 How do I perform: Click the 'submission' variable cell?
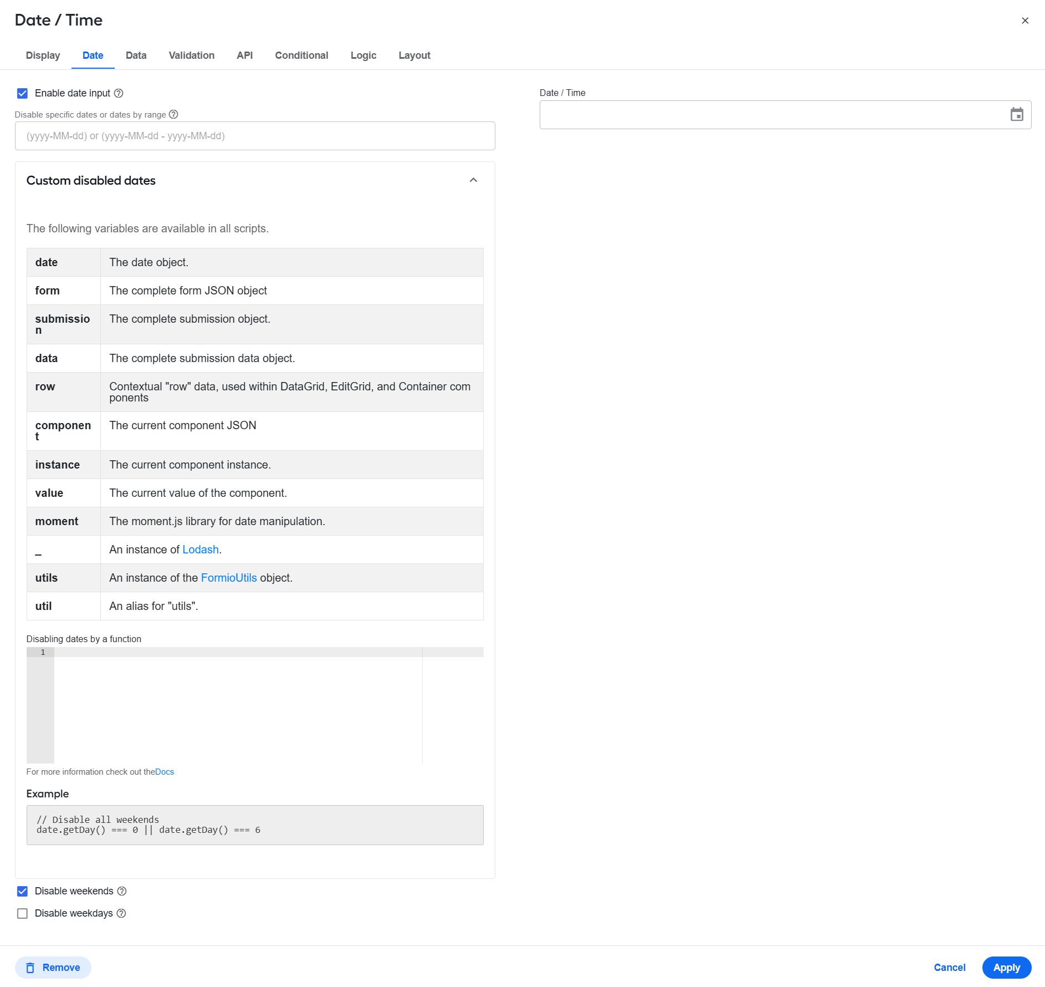tap(63, 324)
